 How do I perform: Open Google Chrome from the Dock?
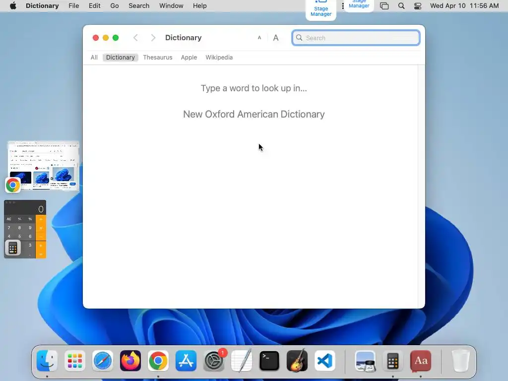158,361
